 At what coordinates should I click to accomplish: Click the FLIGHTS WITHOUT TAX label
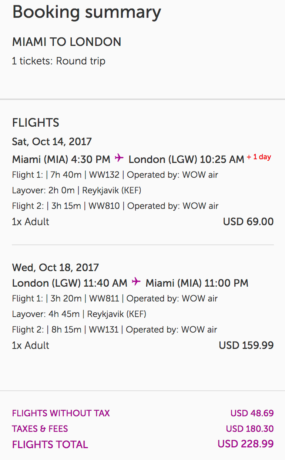[x=61, y=413]
